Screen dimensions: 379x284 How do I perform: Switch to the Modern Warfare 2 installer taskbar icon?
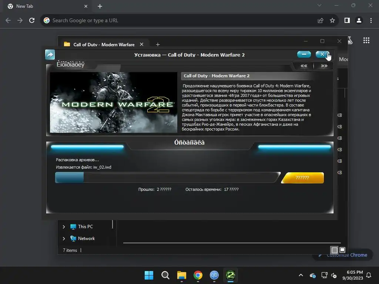click(x=230, y=275)
